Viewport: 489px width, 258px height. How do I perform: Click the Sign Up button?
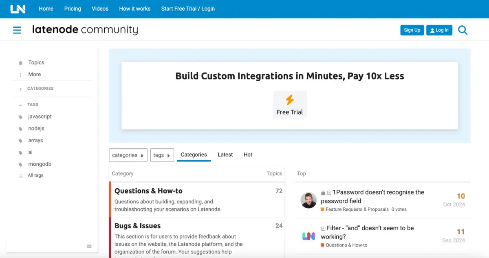[x=412, y=30]
